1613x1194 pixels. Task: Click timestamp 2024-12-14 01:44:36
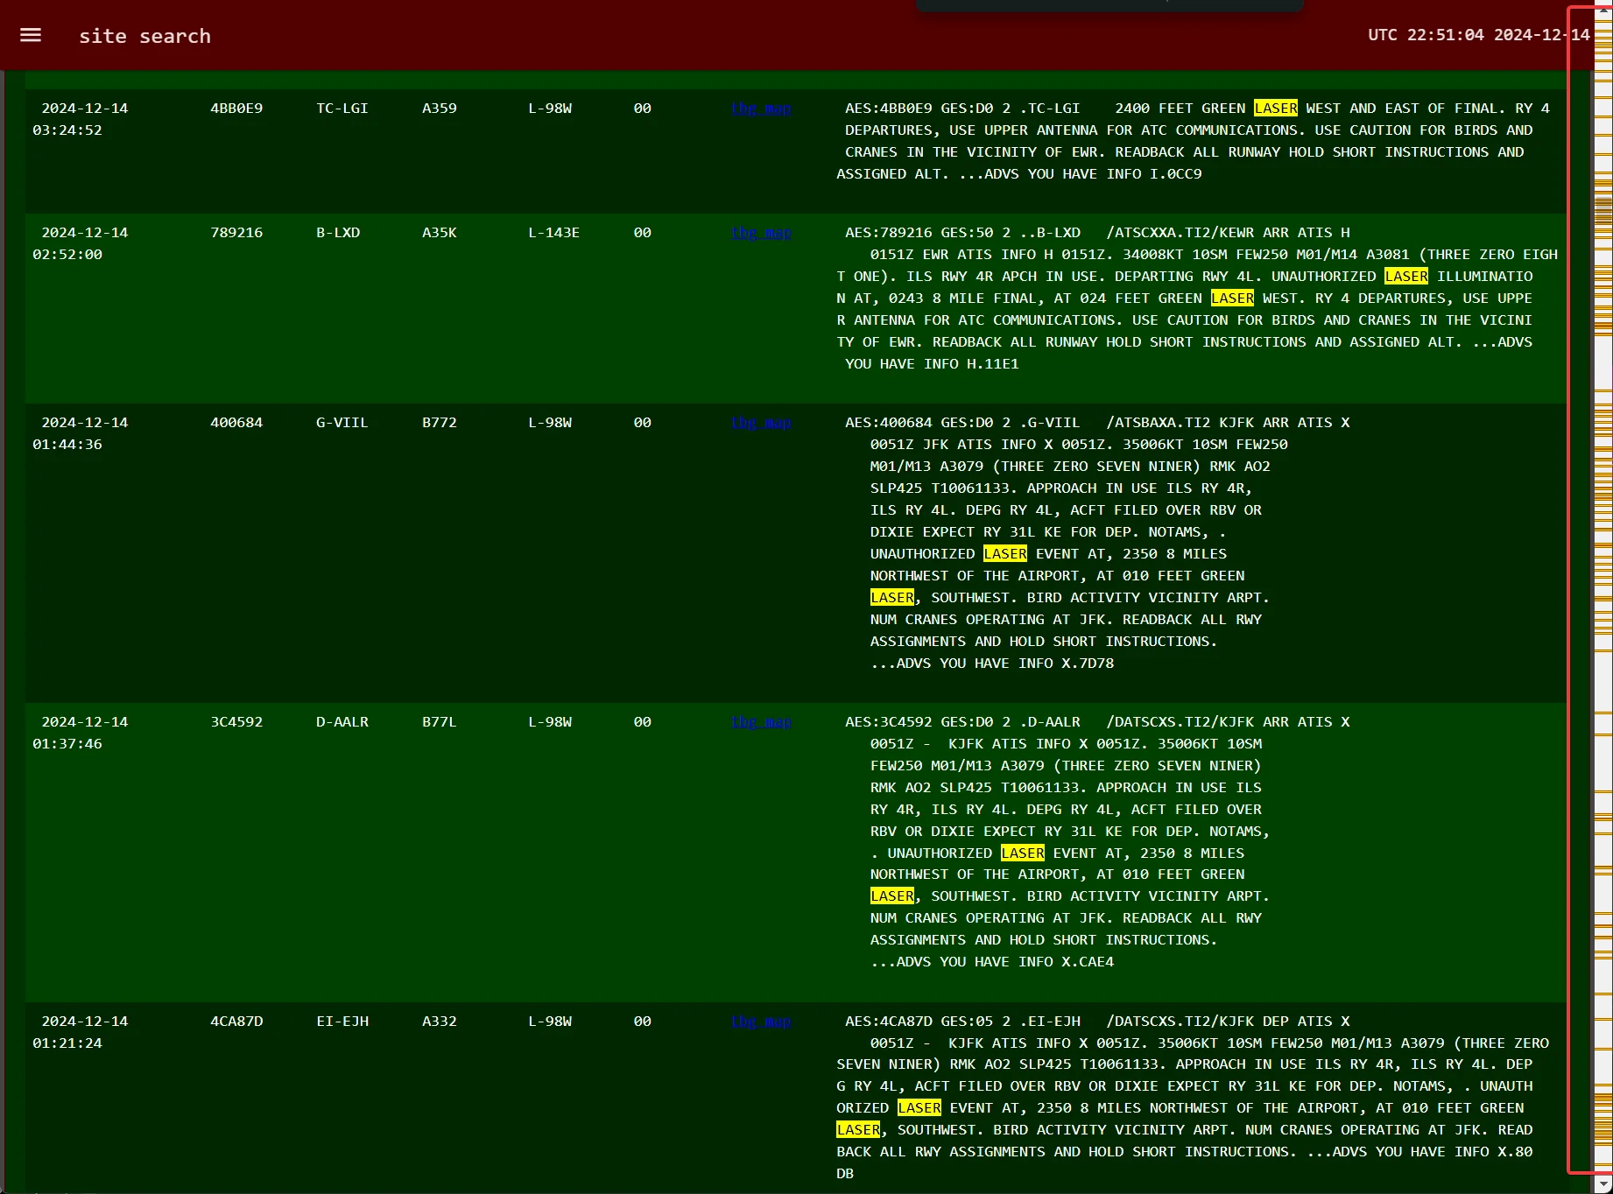pyautogui.click(x=81, y=433)
